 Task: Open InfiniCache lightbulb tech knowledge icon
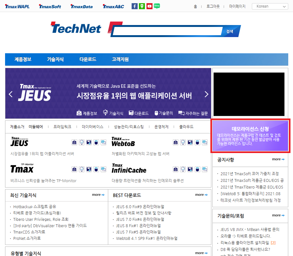(183, 170)
